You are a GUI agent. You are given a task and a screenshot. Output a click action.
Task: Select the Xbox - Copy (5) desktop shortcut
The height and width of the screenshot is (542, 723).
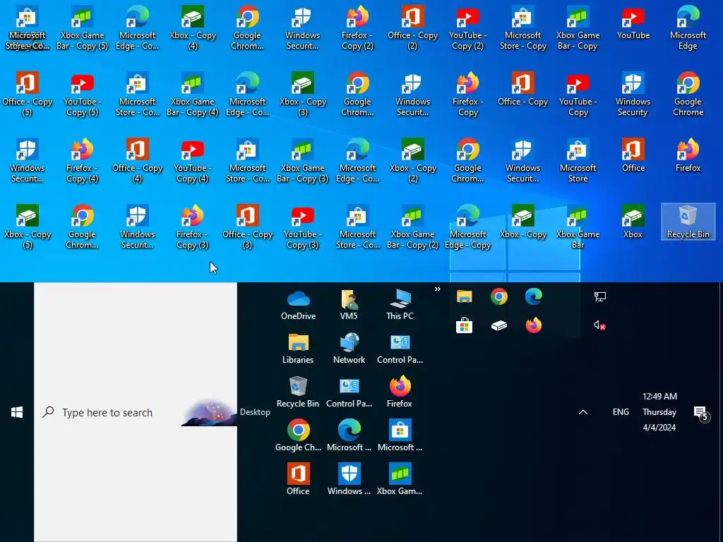click(x=28, y=228)
